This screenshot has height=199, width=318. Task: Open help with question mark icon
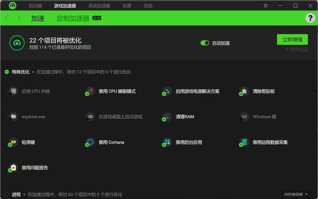[x=310, y=18]
